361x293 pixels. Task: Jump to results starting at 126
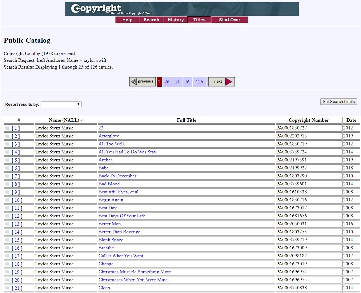click(x=199, y=82)
